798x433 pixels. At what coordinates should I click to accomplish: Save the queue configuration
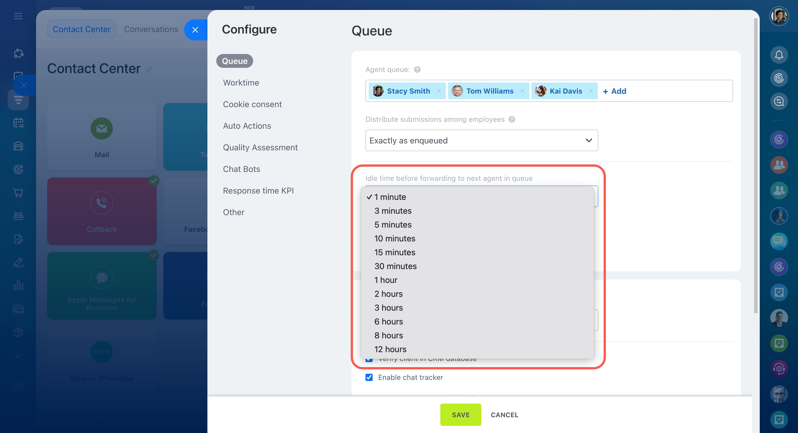pos(461,415)
